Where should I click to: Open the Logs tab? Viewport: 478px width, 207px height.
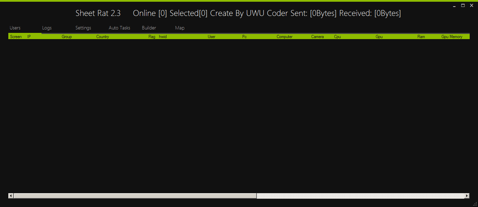coord(47,28)
